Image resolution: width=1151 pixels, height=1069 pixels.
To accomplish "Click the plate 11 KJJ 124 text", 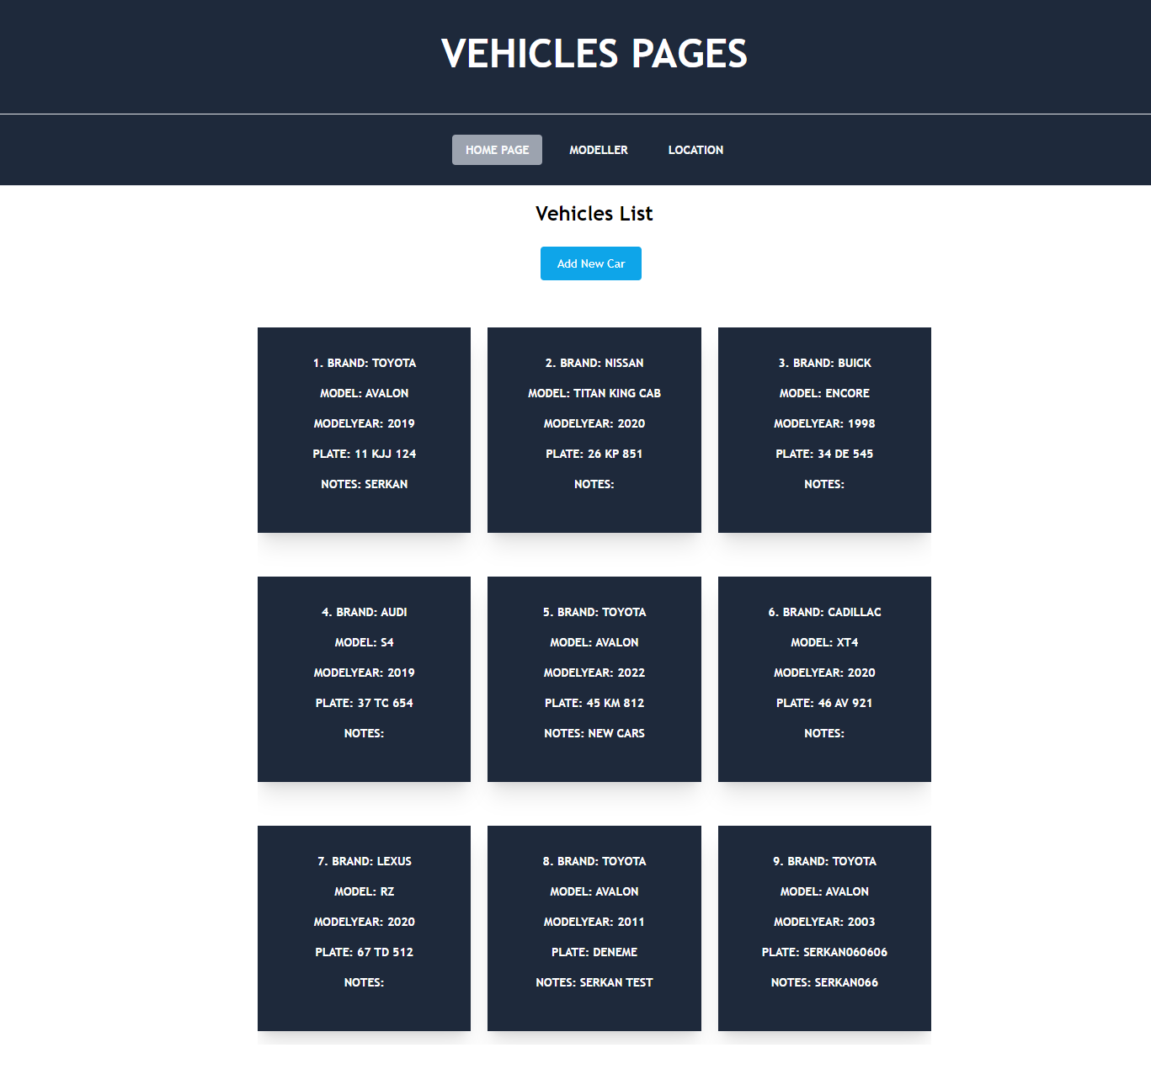I will tap(364, 454).
